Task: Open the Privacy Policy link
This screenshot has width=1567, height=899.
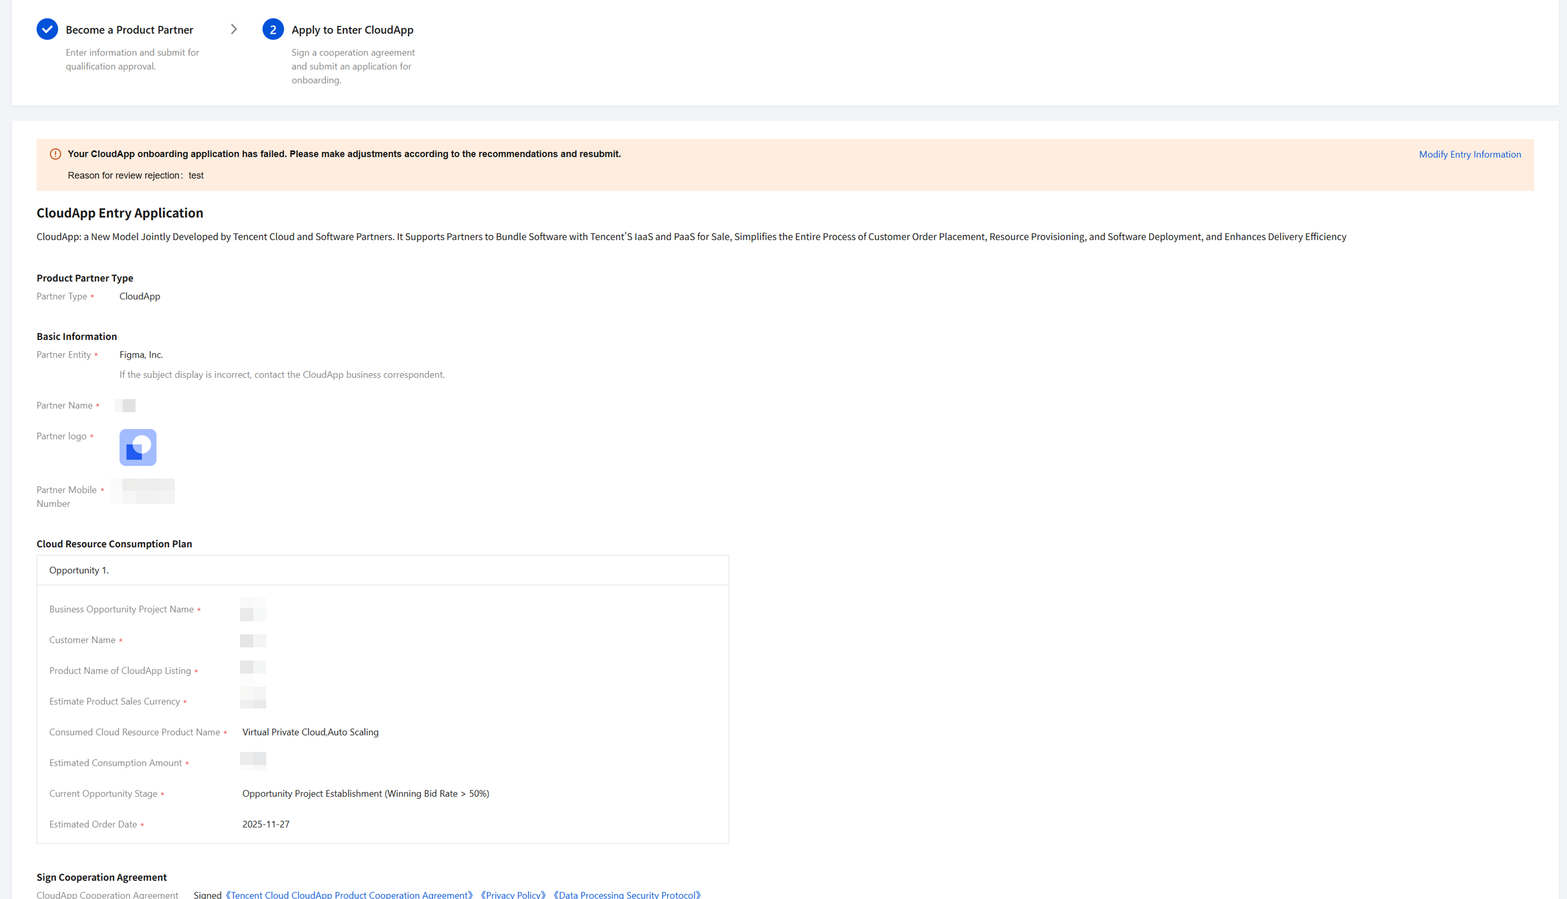Action: coord(513,894)
